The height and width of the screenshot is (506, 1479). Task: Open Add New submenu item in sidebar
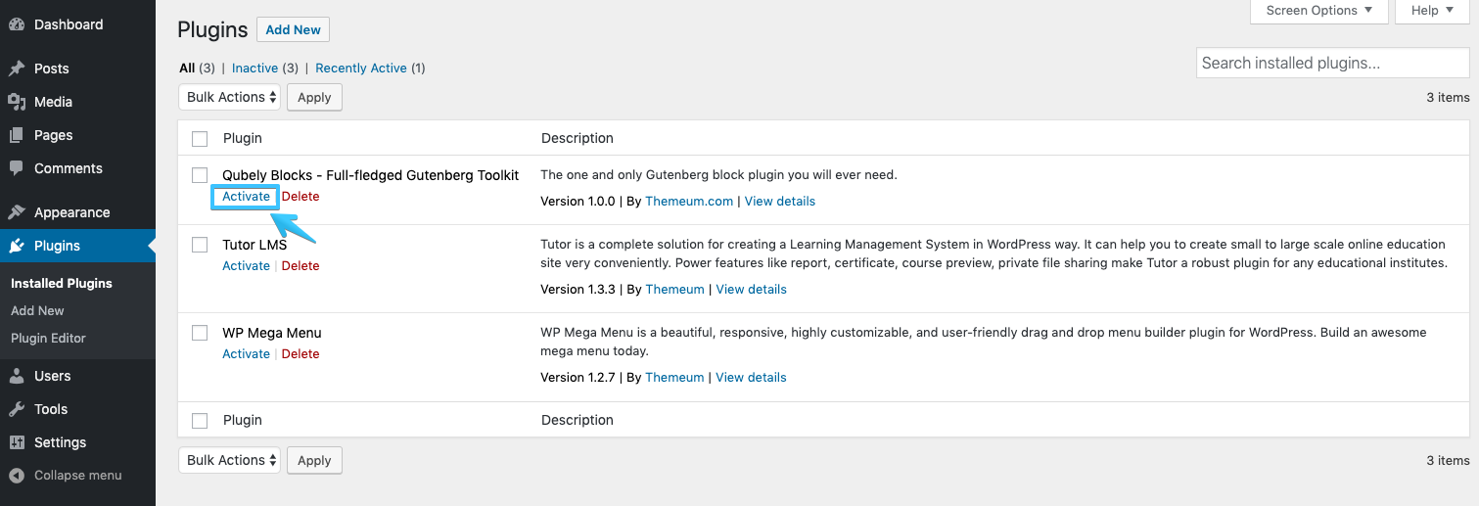(37, 310)
